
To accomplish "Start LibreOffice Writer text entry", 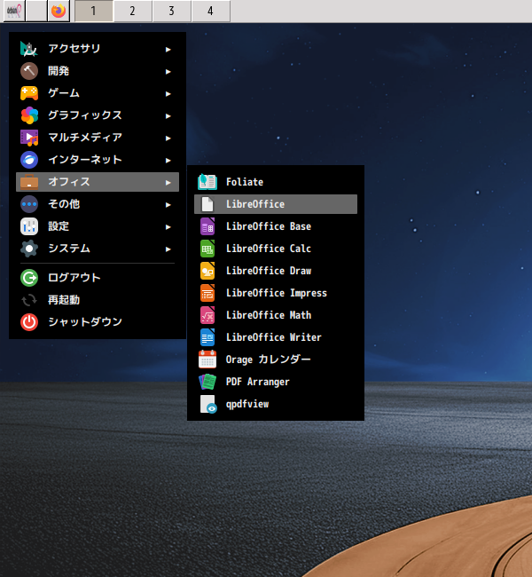I will click(274, 337).
